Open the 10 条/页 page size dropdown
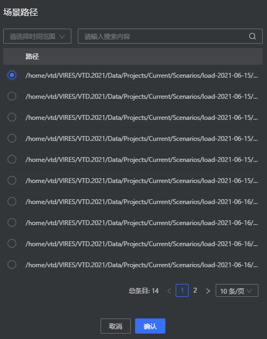The height and width of the screenshot is (339, 267). 237,290
